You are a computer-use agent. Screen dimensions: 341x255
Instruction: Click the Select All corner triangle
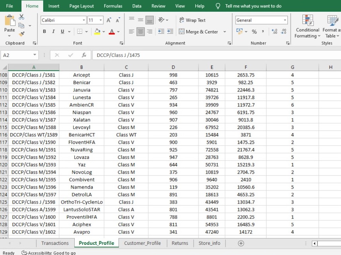pos(5,67)
